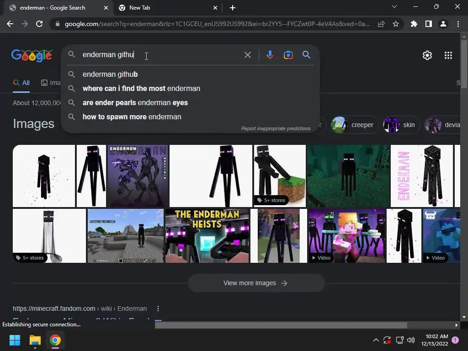Click the site lock icon in address bar
Viewport: 468px width, 351px height.
point(58,24)
